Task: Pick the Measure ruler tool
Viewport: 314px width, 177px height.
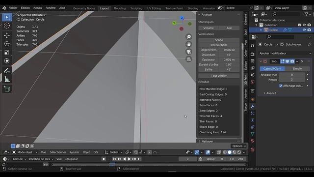Action: tap(7, 79)
